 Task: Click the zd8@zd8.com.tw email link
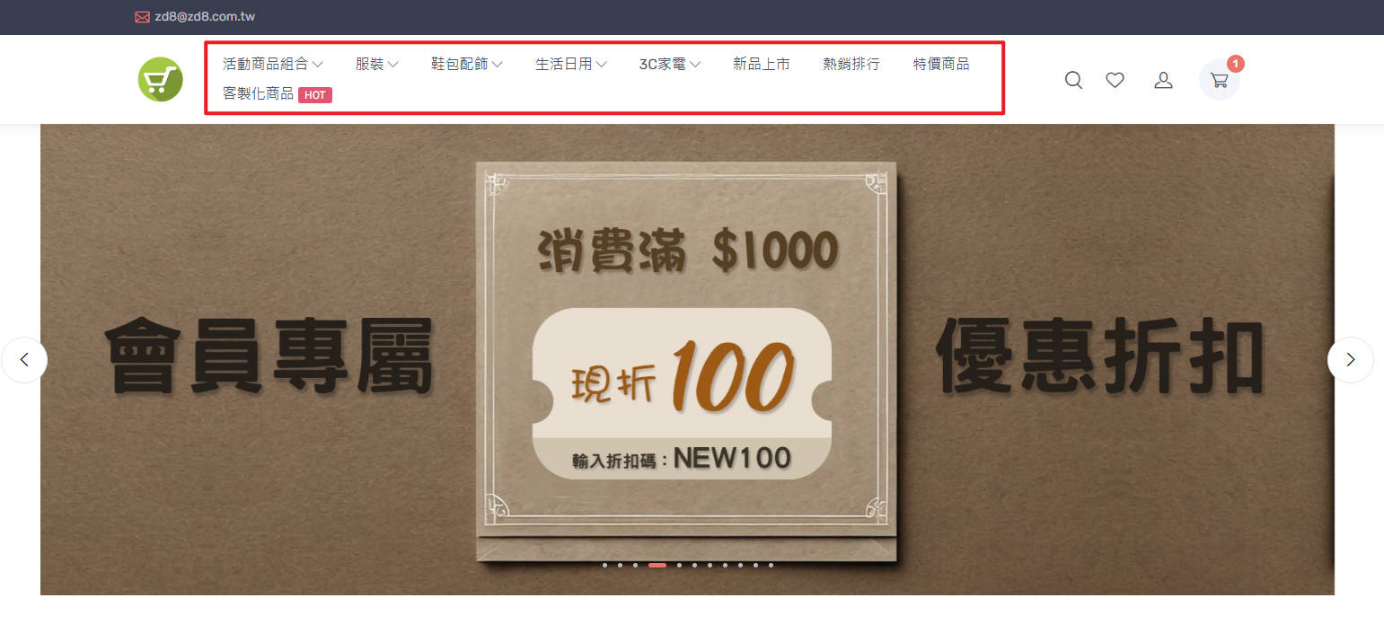[x=205, y=17]
